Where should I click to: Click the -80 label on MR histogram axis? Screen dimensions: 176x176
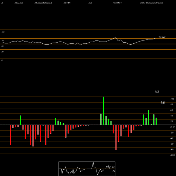(x=172, y=150)
